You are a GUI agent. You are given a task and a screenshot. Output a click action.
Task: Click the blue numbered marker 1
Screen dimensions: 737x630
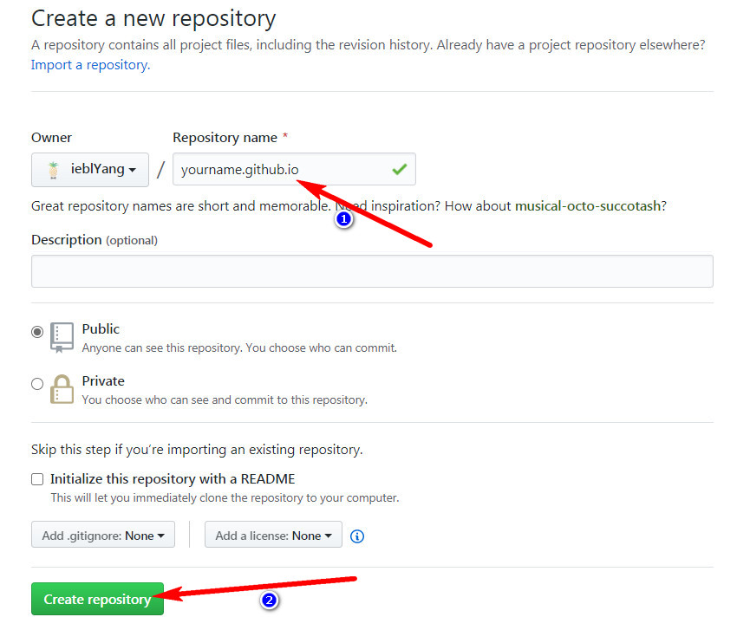(x=344, y=218)
